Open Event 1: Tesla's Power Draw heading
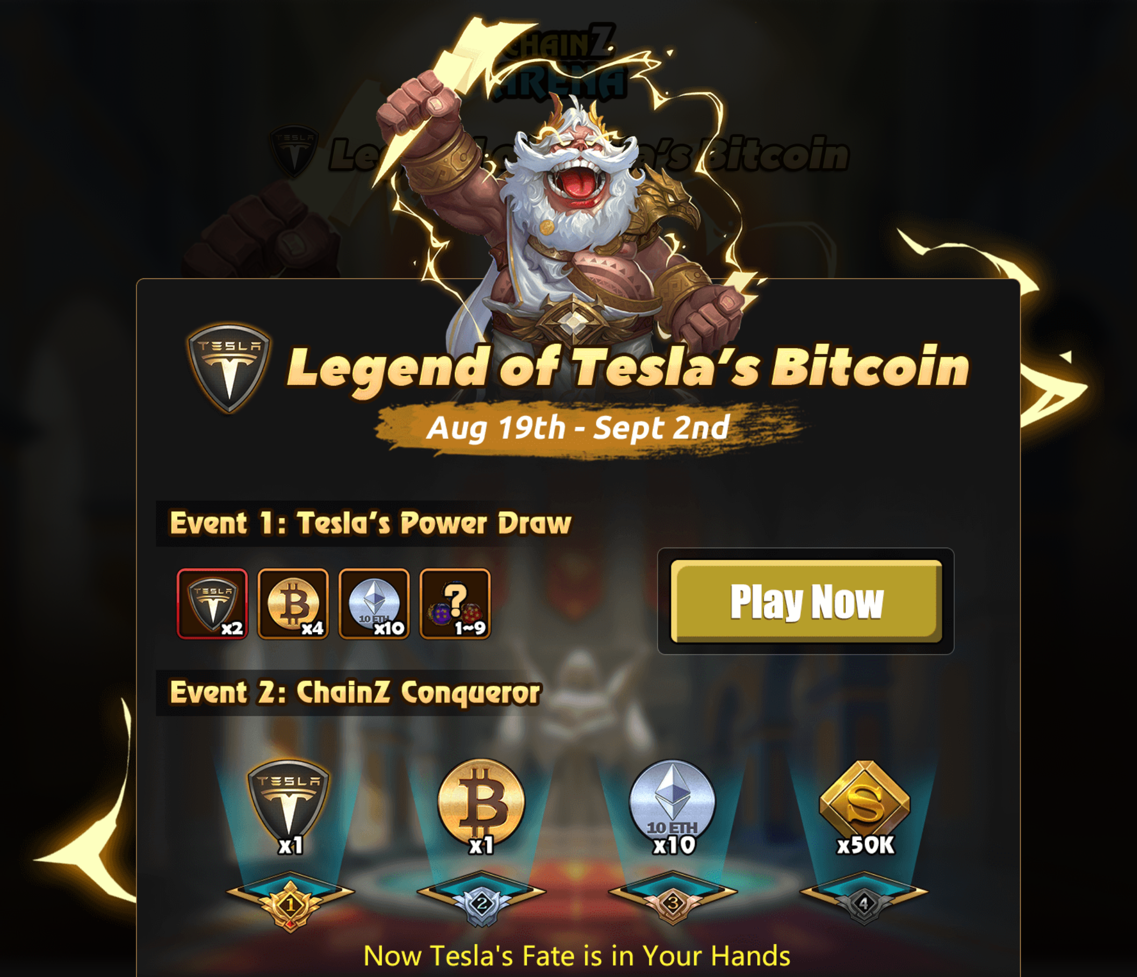 (x=370, y=523)
